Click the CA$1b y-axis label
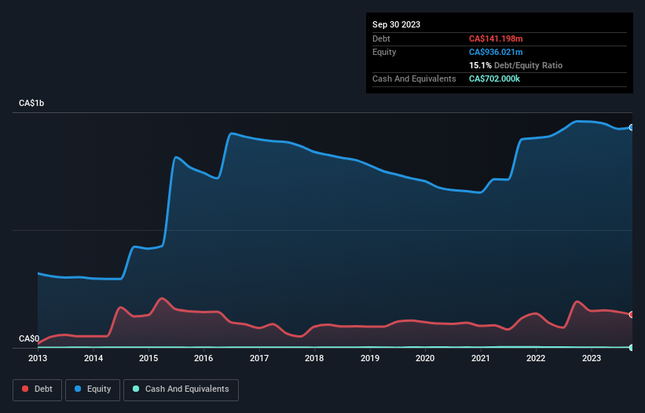 [x=31, y=103]
